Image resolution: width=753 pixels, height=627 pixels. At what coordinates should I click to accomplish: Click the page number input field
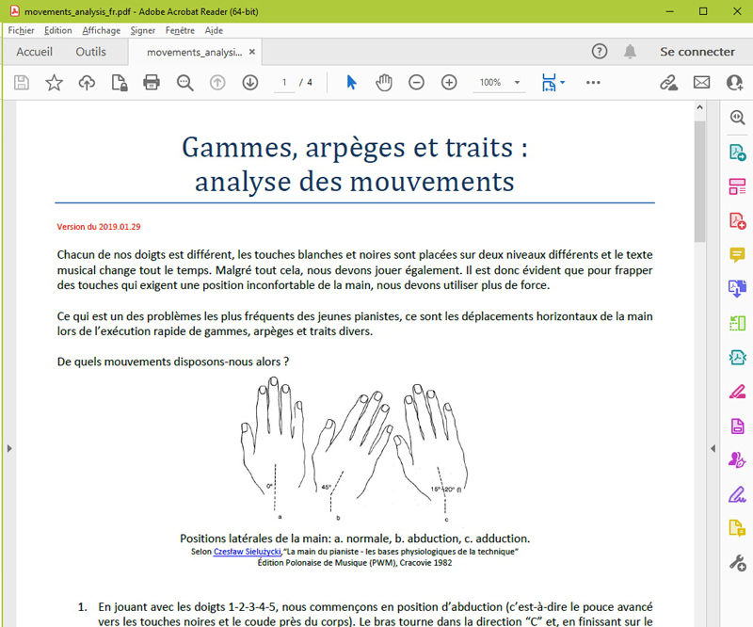284,83
